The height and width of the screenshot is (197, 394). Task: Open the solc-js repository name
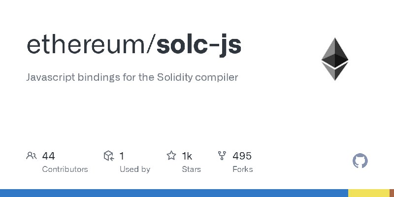click(198, 44)
